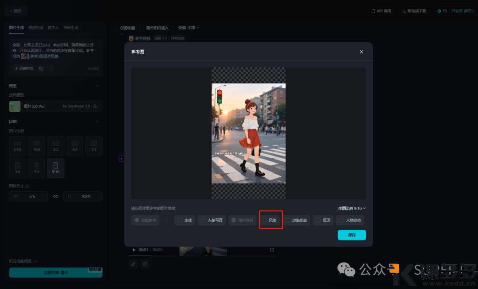478x289 pixels.
Task: Switch to the 音乐生成 tab
Action: pyautogui.click(x=70, y=27)
